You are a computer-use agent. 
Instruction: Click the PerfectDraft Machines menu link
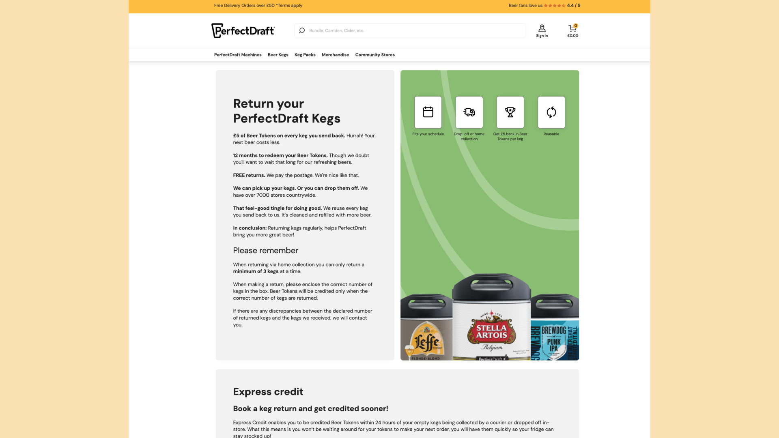pyautogui.click(x=237, y=55)
